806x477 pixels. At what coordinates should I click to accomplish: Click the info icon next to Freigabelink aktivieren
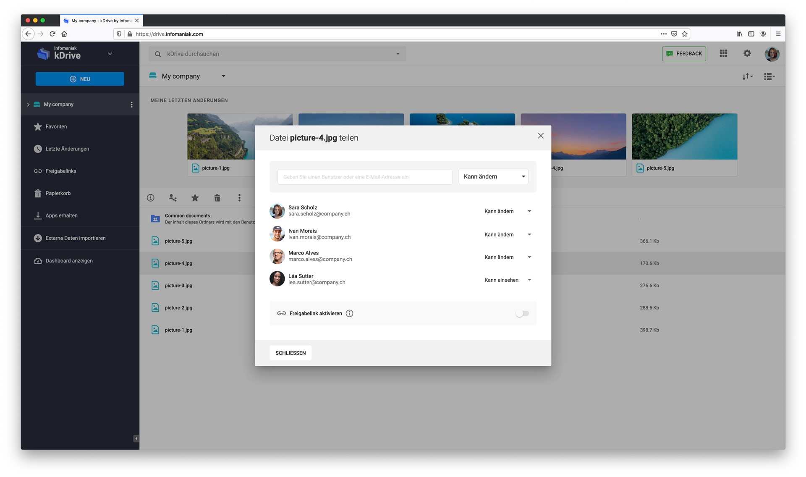click(349, 313)
